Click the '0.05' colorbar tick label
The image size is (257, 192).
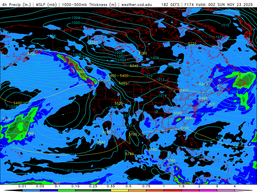point(40,186)
